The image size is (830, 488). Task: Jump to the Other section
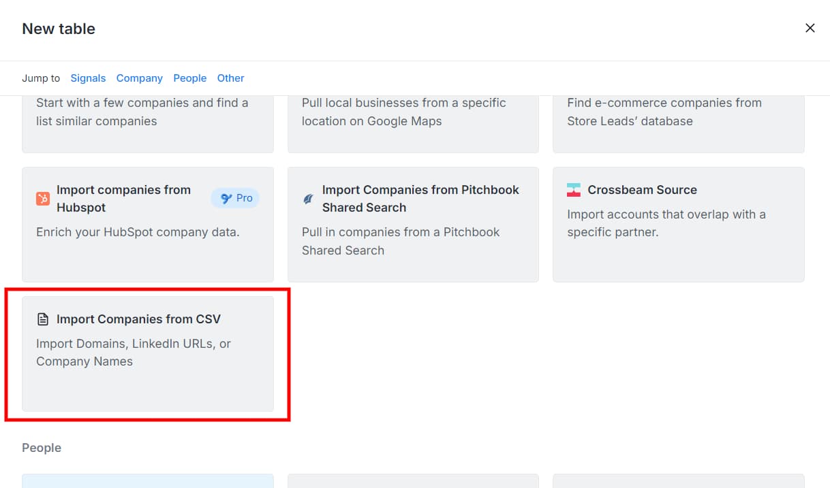coord(230,78)
